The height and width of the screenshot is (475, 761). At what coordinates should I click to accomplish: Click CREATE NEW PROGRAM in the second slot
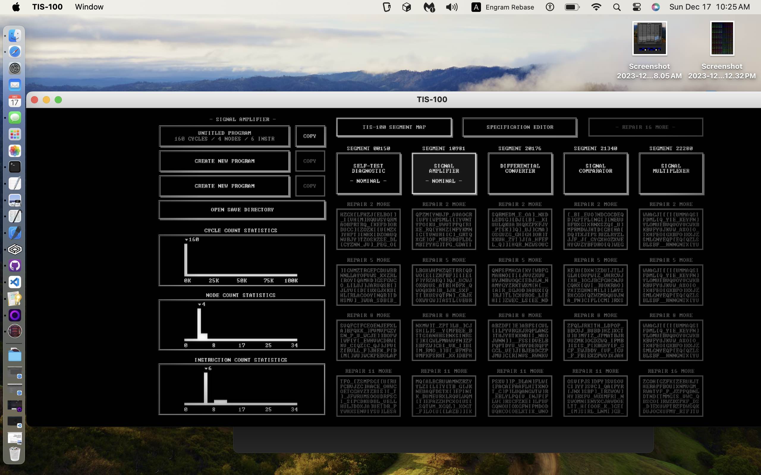coord(224,161)
